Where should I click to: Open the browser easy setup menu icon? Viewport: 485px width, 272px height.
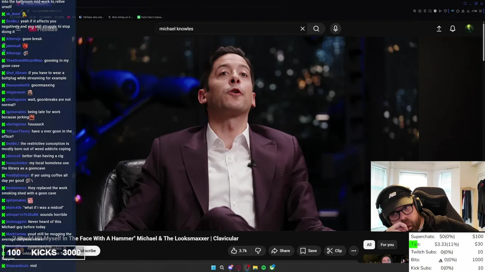click(x=480, y=11)
